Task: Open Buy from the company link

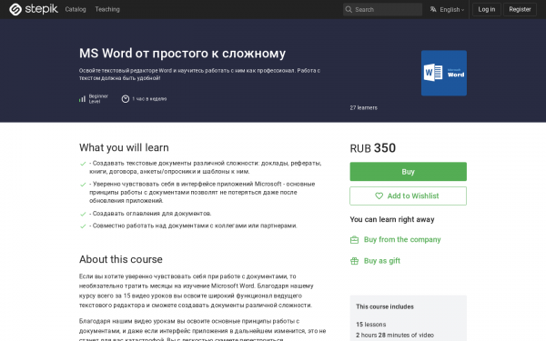Action: tap(402, 240)
